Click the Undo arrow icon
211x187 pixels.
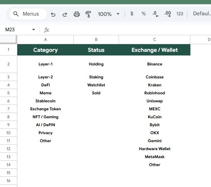[x=53, y=14]
